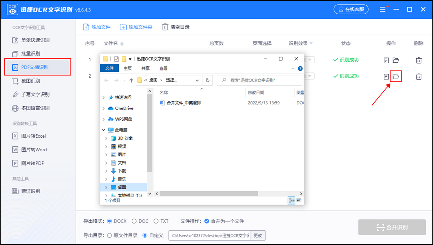Open 共享 tab in Explorer ribbon
The image size is (433, 245).
point(145,68)
